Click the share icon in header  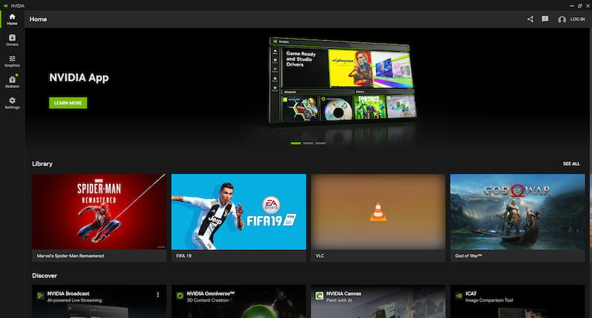531,19
